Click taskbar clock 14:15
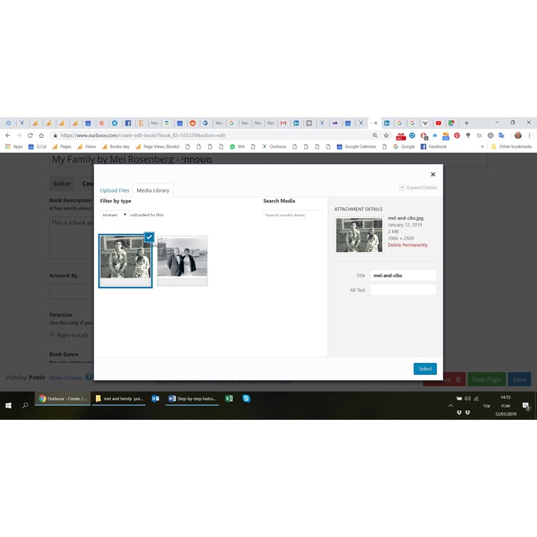The height and width of the screenshot is (537, 537). click(506, 398)
